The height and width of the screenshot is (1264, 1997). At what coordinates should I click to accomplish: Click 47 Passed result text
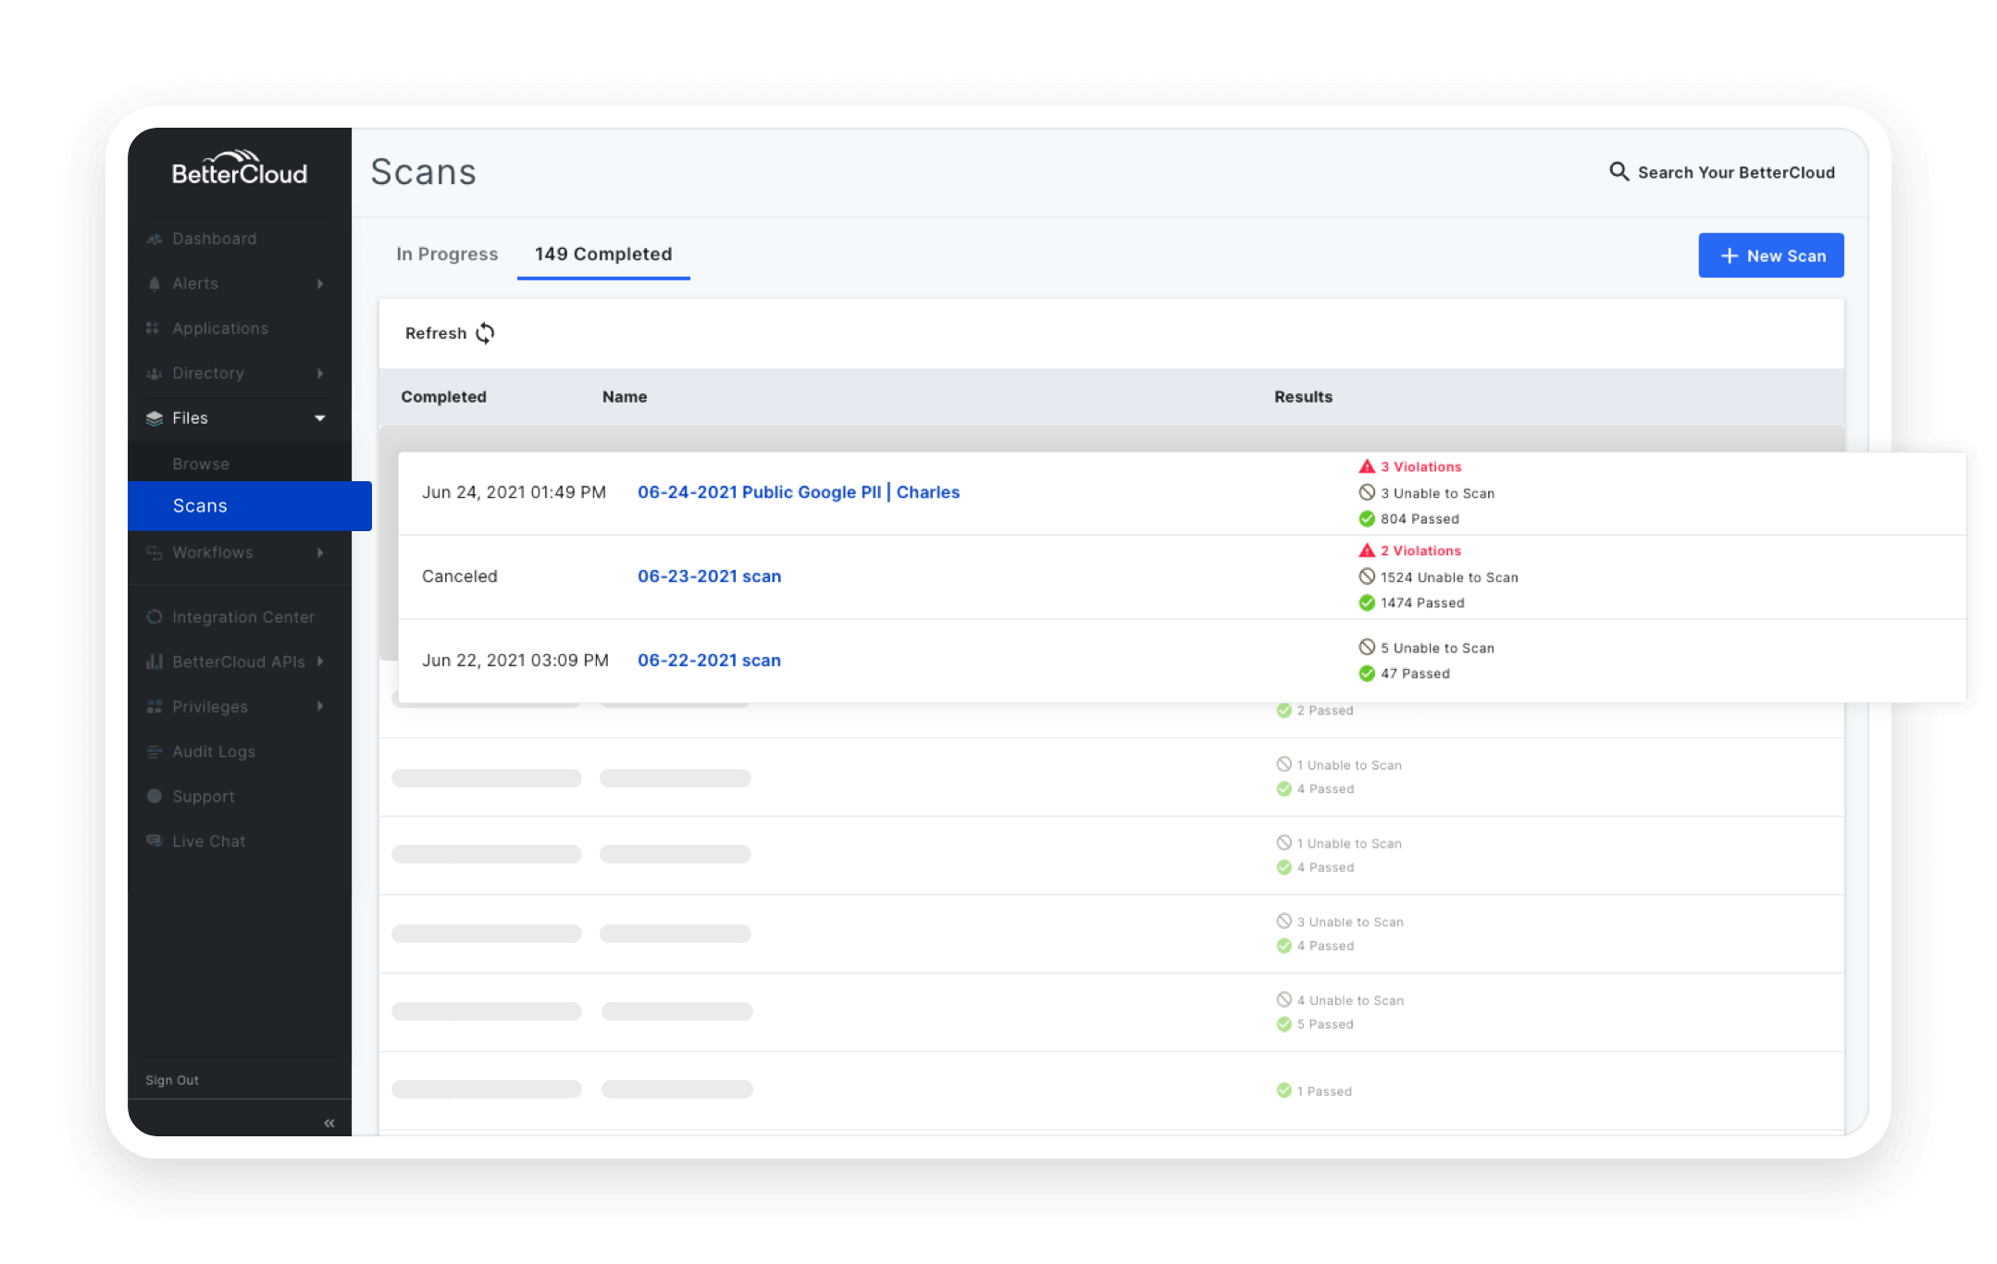[1415, 674]
